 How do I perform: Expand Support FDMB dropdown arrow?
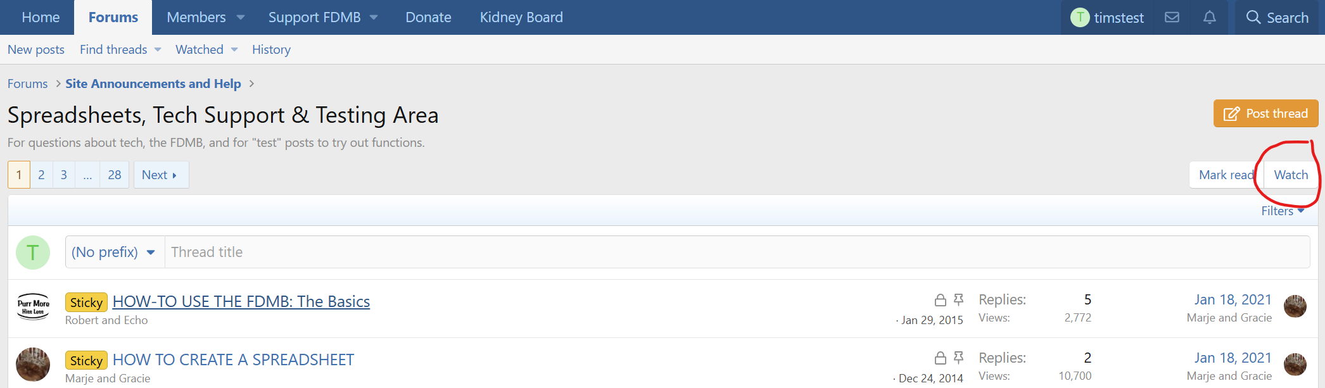(374, 18)
